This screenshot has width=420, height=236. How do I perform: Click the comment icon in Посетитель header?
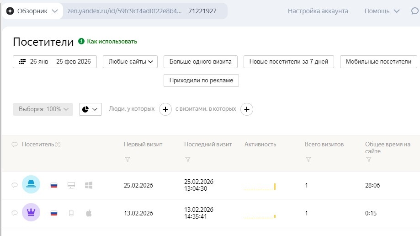pyautogui.click(x=15, y=144)
